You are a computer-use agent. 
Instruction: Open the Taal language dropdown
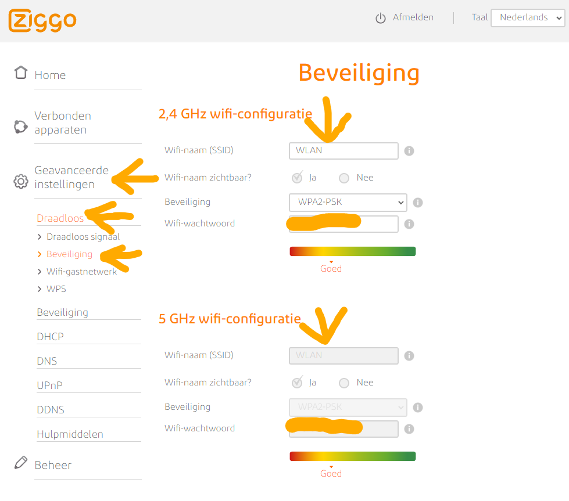tap(527, 18)
